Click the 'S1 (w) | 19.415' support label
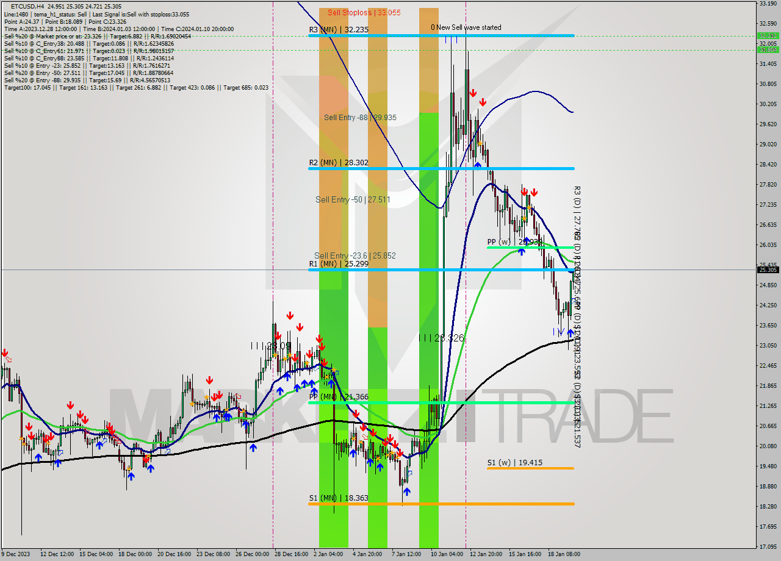Viewport: 781px width, 561px height. (x=514, y=463)
